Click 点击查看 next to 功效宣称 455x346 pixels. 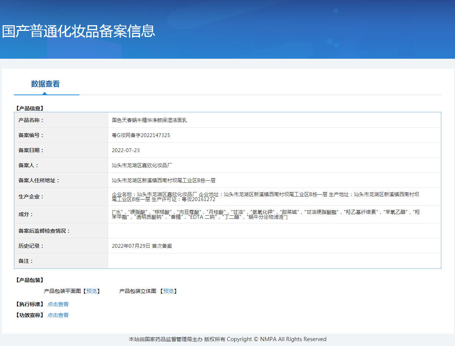[x=58, y=315]
